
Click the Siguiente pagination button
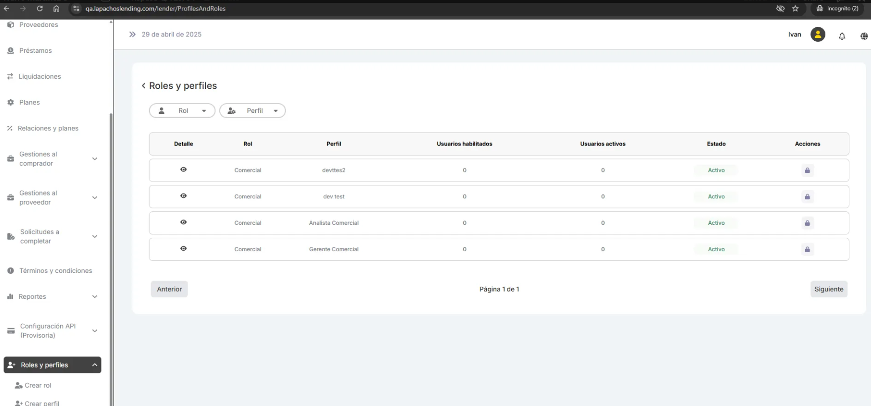pos(829,289)
